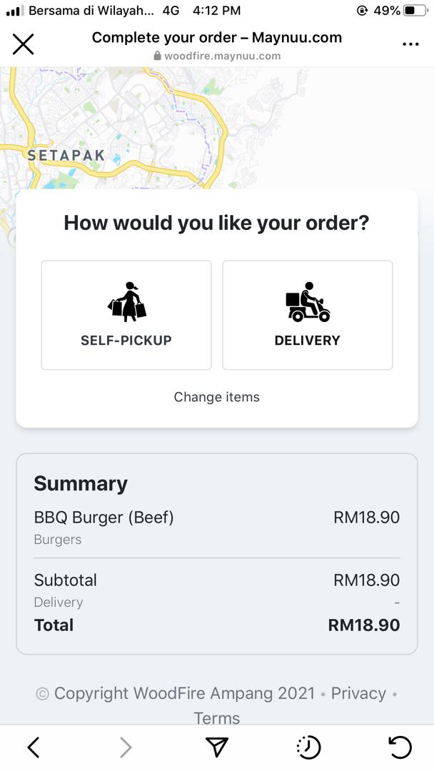Select the SELF-PICKUP label
Image resolution: width=434 pixels, height=771 pixels.
tap(126, 341)
